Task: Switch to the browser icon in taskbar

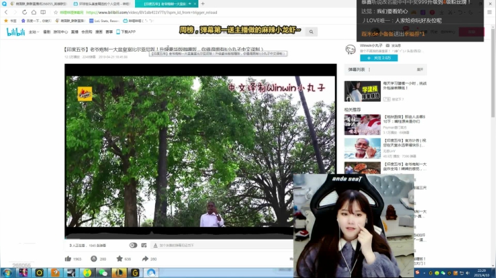Action: coord(151,272)
